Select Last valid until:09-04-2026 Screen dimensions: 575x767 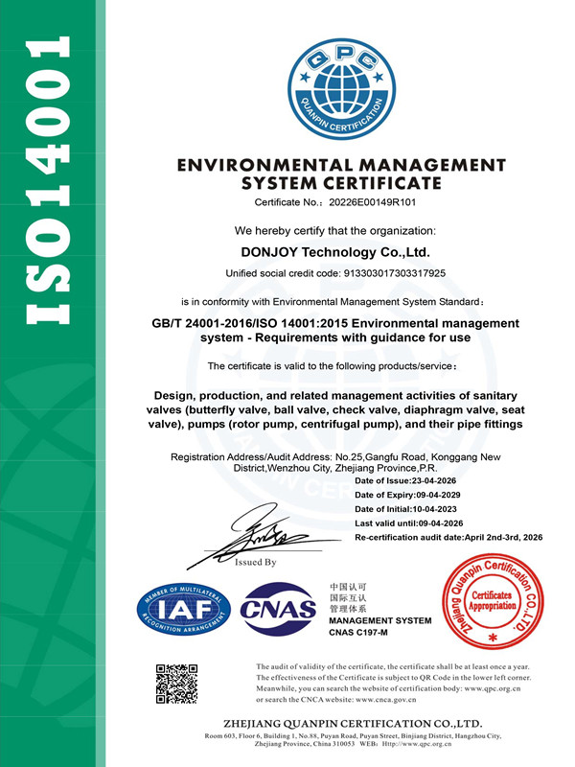(409, 523)
